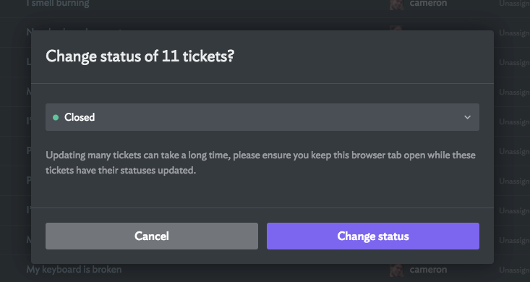Viewport: 530px width, 282px height.
Task: Open the 'I smell burning' ticket
Action: 58,4
